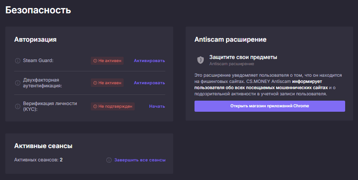358x180 pixels.
Task: End all sessions via Завершить все сеансы
Action: tap(140, 160)
